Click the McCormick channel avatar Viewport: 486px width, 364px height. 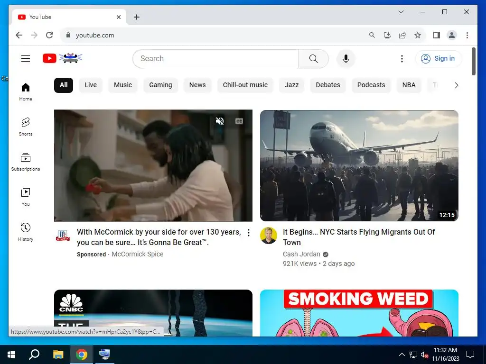point(63,236)
